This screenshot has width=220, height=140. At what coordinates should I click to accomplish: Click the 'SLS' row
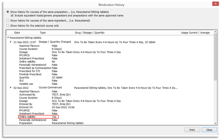tap(38, 81)
